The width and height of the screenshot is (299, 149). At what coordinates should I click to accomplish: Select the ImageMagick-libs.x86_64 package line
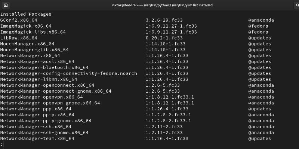click(33, 32)
